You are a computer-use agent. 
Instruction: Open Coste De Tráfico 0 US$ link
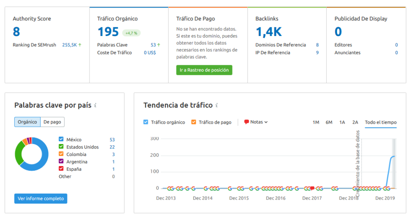click(x=150, y=52)
